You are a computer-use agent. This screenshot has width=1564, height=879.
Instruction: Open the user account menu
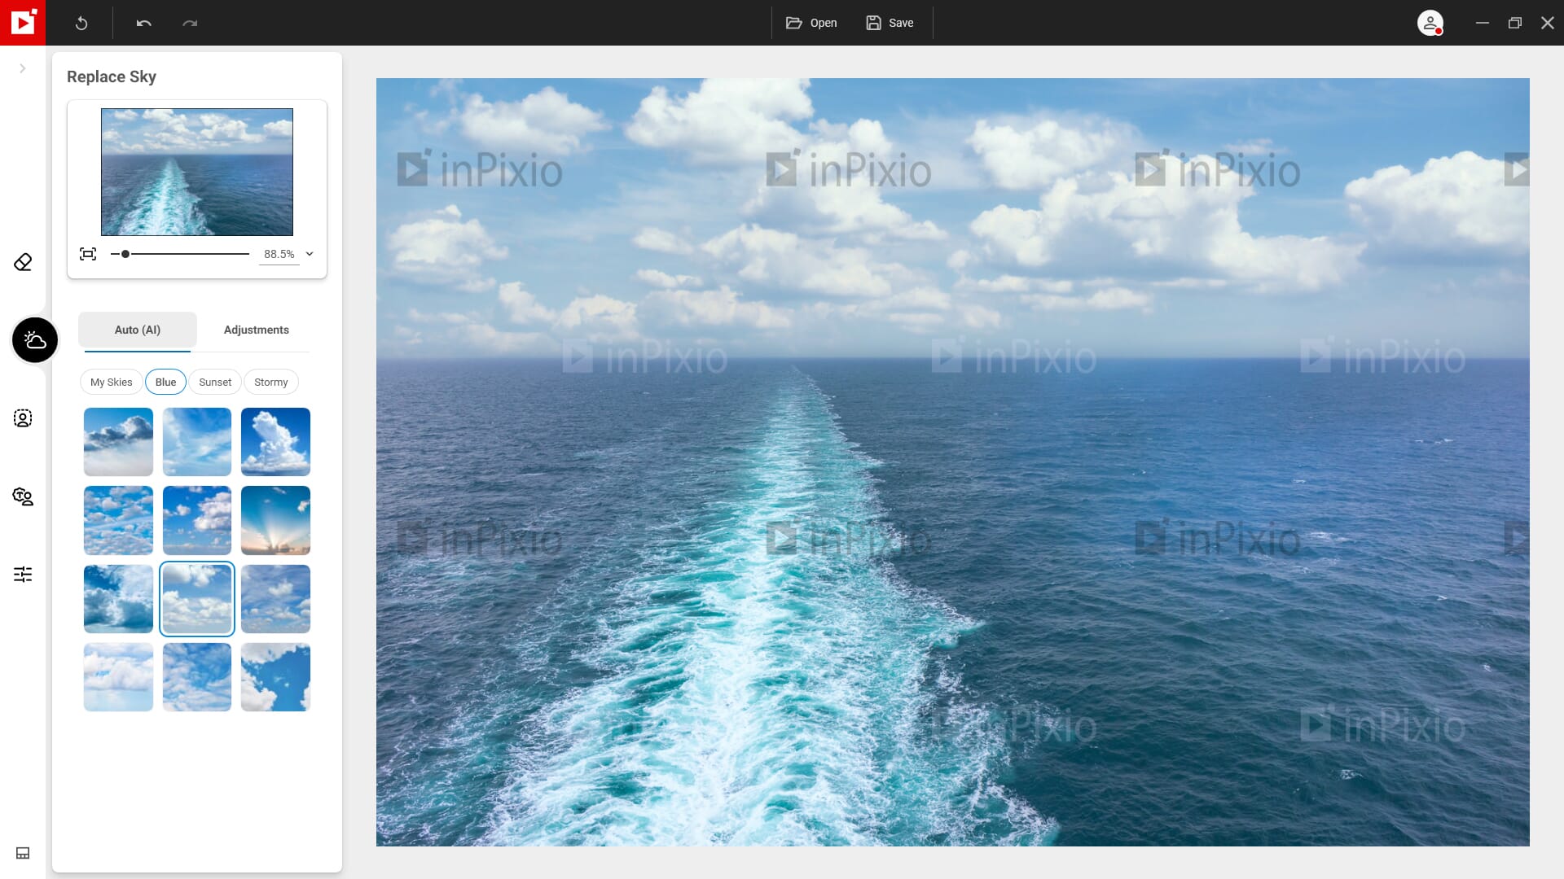(1430, 23)
